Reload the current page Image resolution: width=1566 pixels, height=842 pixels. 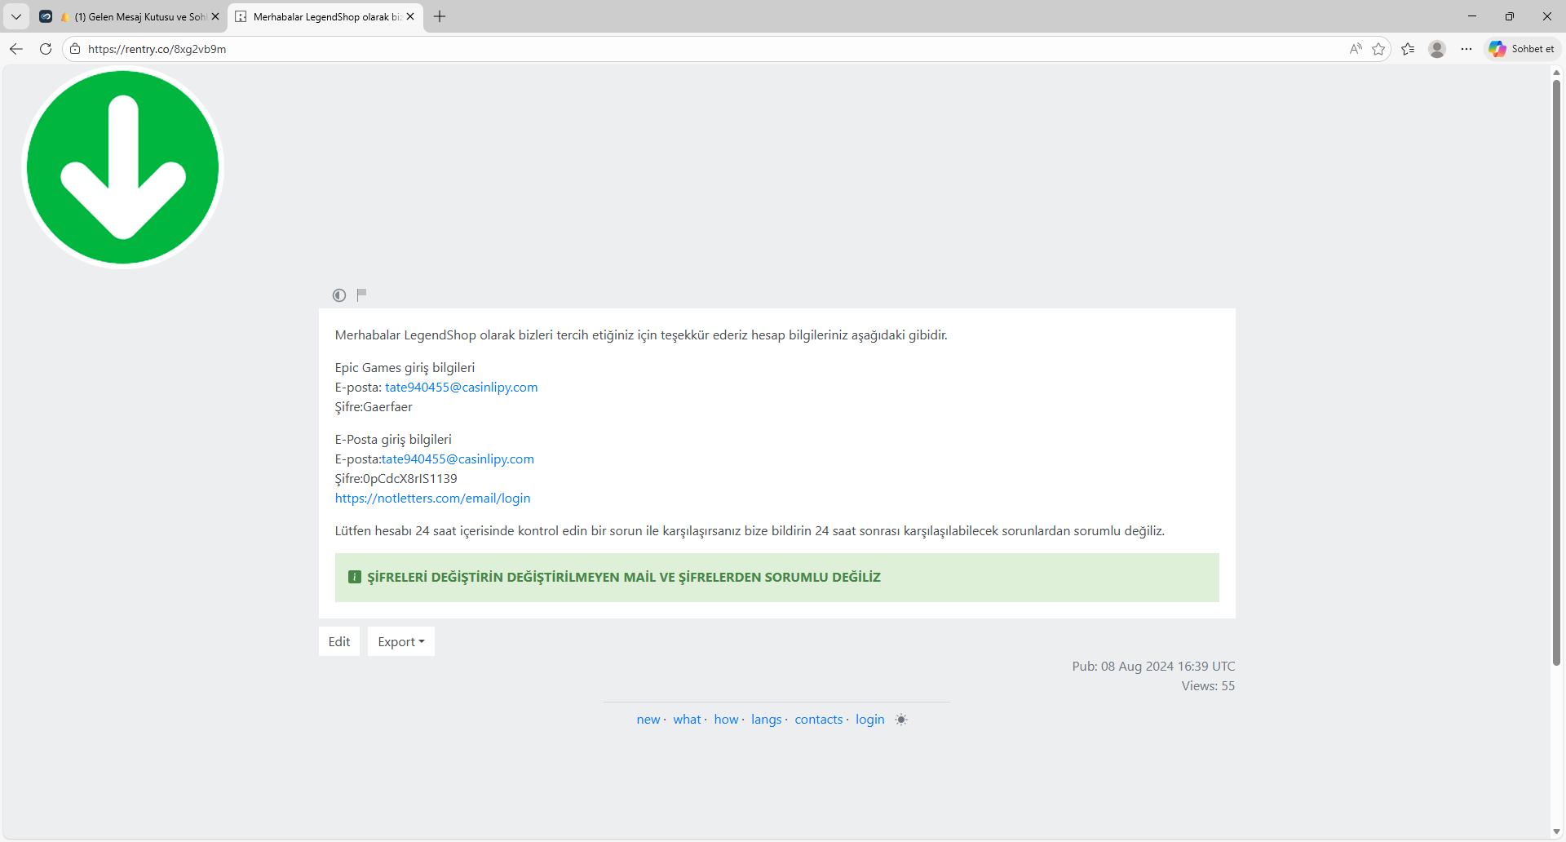46,49
